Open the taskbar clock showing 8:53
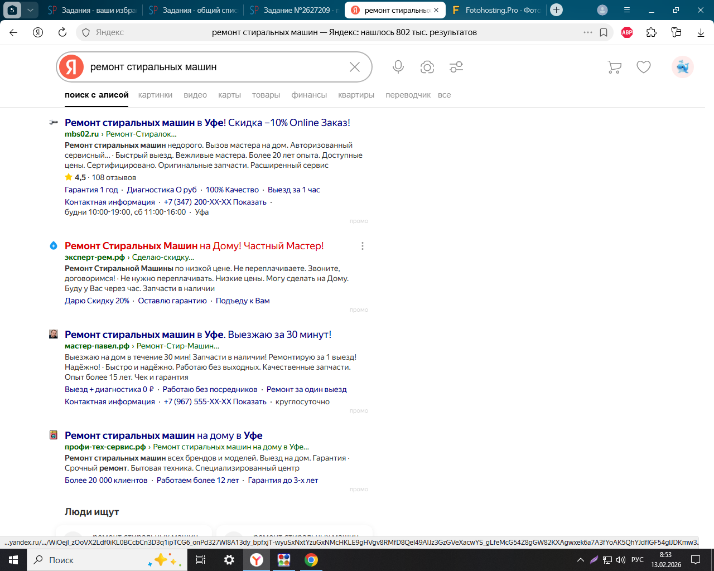Screen dimensions: 714x571 point(666,560)
